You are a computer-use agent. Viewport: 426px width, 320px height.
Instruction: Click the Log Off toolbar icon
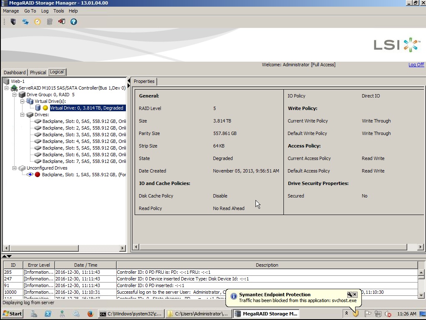click(62, 22)
